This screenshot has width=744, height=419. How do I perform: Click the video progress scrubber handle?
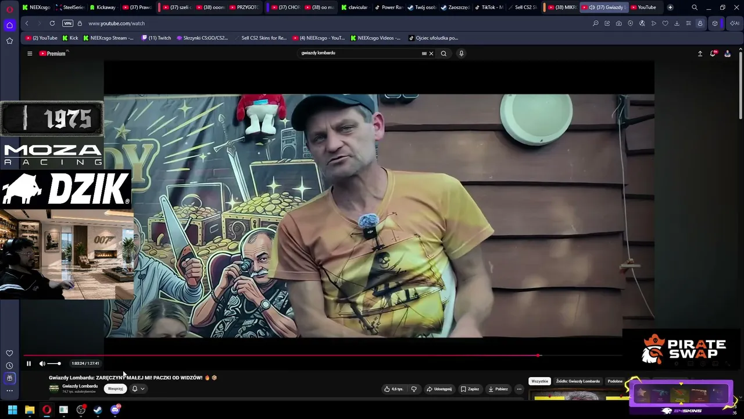click(x=538, y=355)
